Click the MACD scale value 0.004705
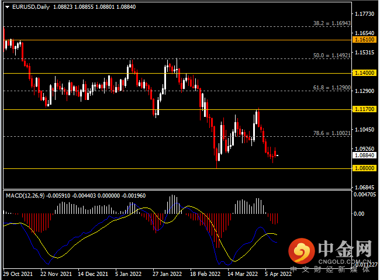 (x=365, y=195)
